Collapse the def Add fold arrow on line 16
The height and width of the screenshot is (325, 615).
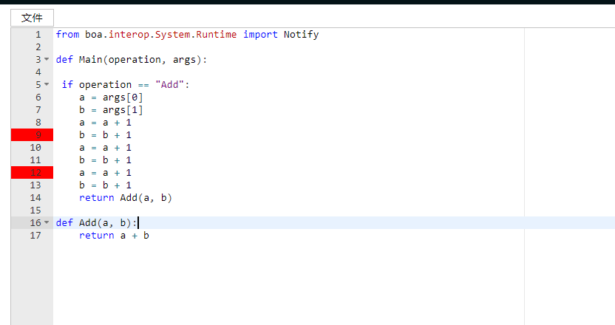(x=47, y=222)
